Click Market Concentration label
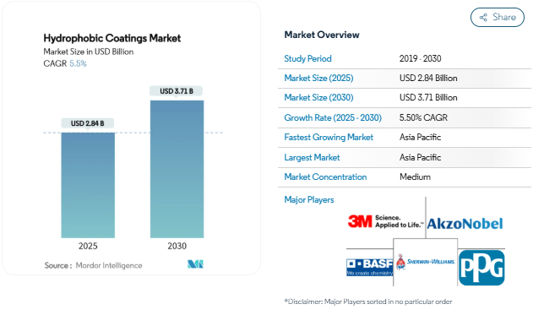 point(325,177)
